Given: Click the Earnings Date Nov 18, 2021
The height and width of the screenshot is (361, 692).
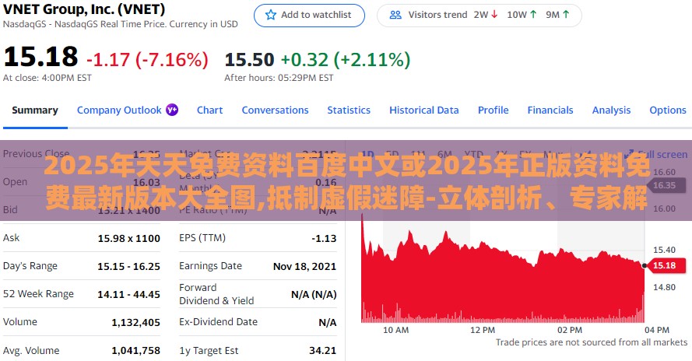Looking at the screenshot, I should click(x=305, y=267).
